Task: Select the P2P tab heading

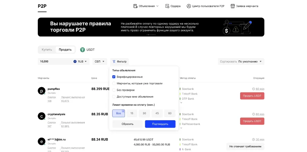Action: [x=42, y=6]
